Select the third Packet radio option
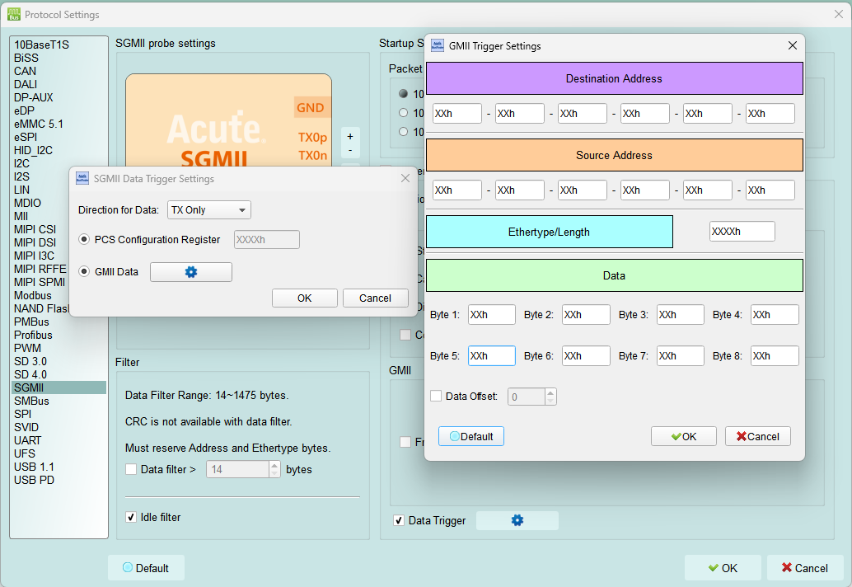852x587 pixels. [403, 132]
